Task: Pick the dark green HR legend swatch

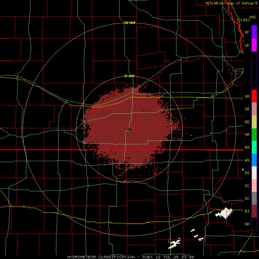Action: click(254, 134)
